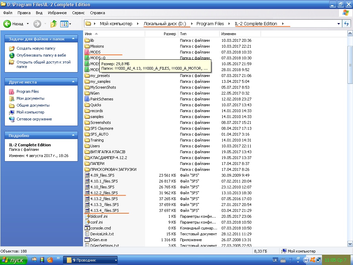Select the Missions folder icon

87,46
